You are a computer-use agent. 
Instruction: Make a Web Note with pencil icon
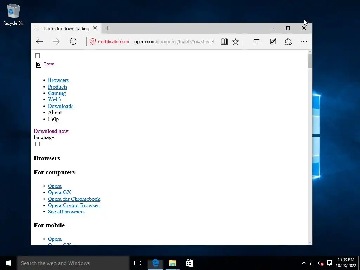(x=273, y=41)
